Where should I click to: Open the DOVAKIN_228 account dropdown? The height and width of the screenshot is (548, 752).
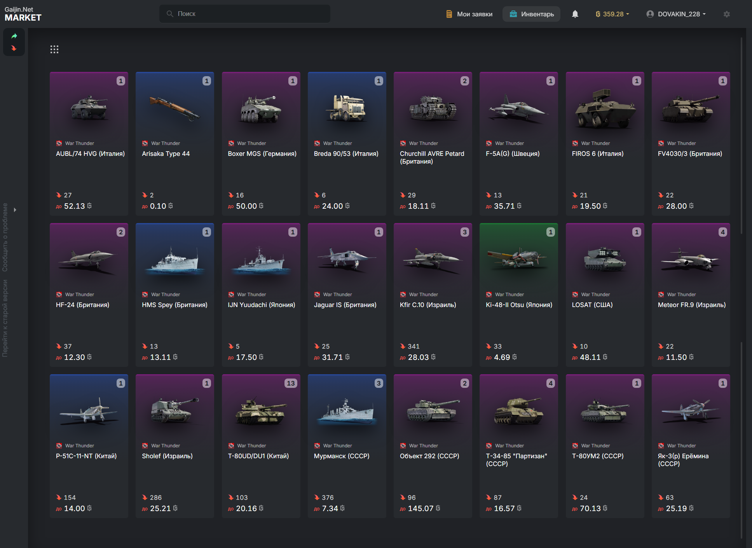tap(676, 14)
